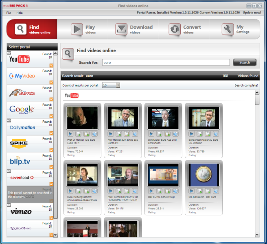Viewport: 267px width, 244px height.
Task: Open the 'Der EURO-Schein trügt' banknote thumbnail
Action: coord(163,175)
